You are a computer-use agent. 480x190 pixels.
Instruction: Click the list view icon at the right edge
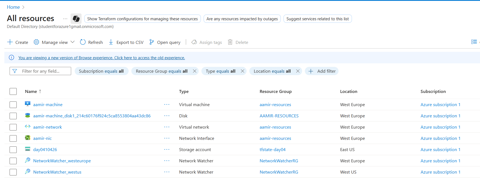pyautogui.click(x=474, y=42)
